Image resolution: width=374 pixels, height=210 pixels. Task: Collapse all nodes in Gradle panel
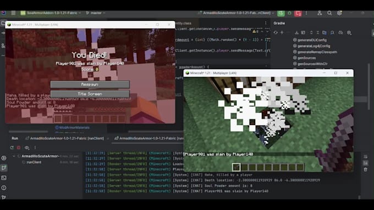tap(318, 32)
